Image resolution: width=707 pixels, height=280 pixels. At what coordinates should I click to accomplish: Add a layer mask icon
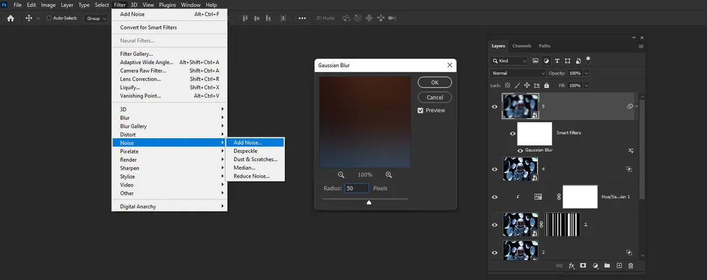(x=583, y=266)
